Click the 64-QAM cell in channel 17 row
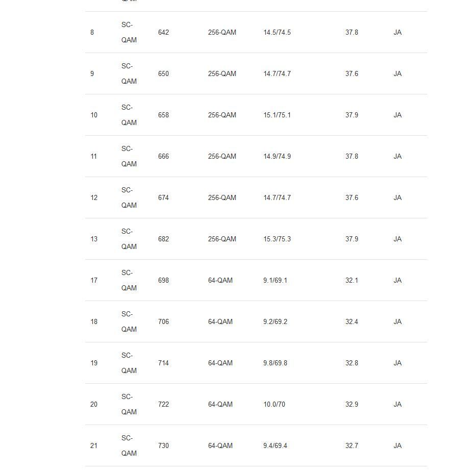Image resolution: width=472 pixels, height=472 pixels. click(x=220, y=281)
